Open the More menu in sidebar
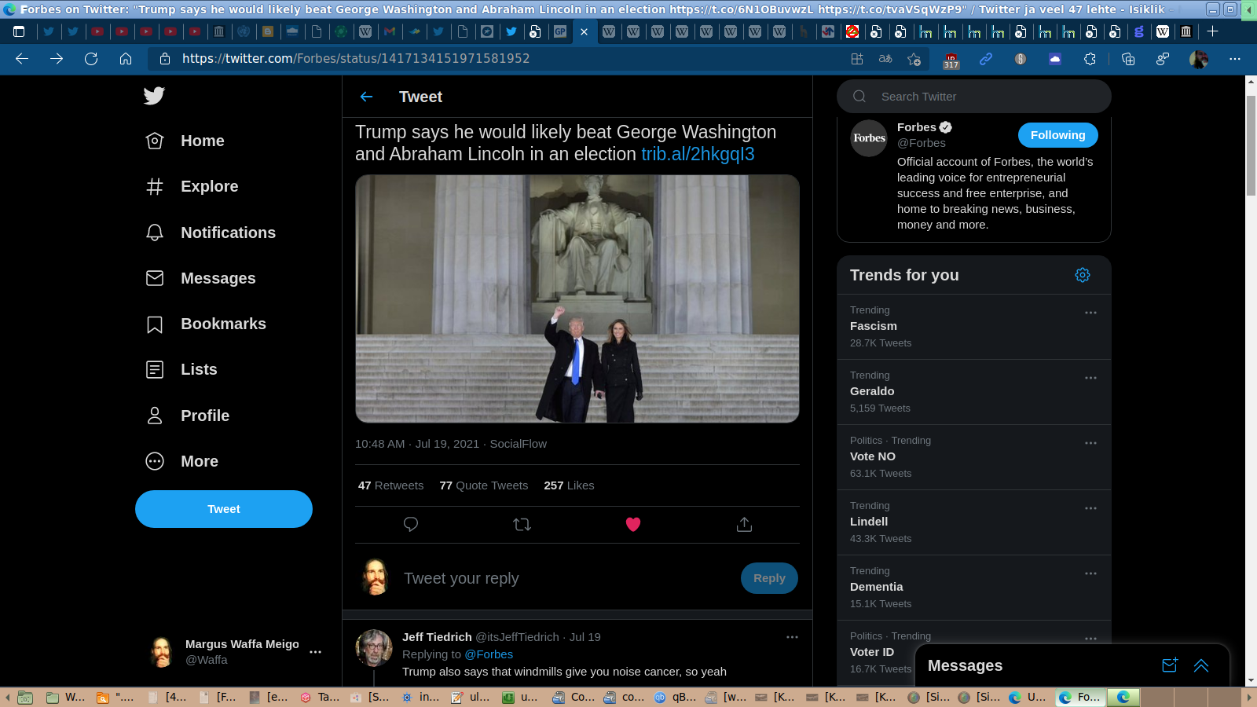This screenshot has height=707, width=1257. pos(183,461)
